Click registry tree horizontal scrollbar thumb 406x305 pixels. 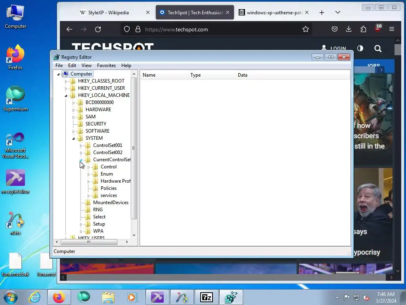click(x=89, y=242)
